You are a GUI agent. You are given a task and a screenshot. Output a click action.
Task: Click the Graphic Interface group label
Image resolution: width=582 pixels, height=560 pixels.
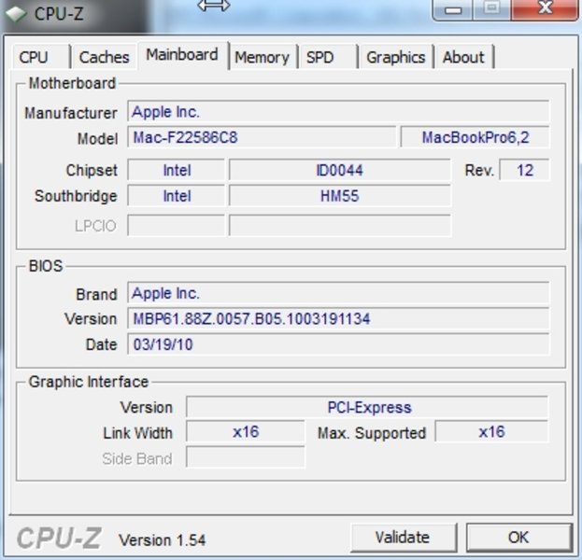coord(89,382)
